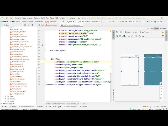
Task: Click the Make Project hammer icon
Action: 64,22
